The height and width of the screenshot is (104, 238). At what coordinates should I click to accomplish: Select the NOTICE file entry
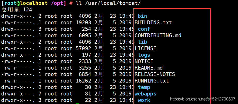click(x=144, y=61)
